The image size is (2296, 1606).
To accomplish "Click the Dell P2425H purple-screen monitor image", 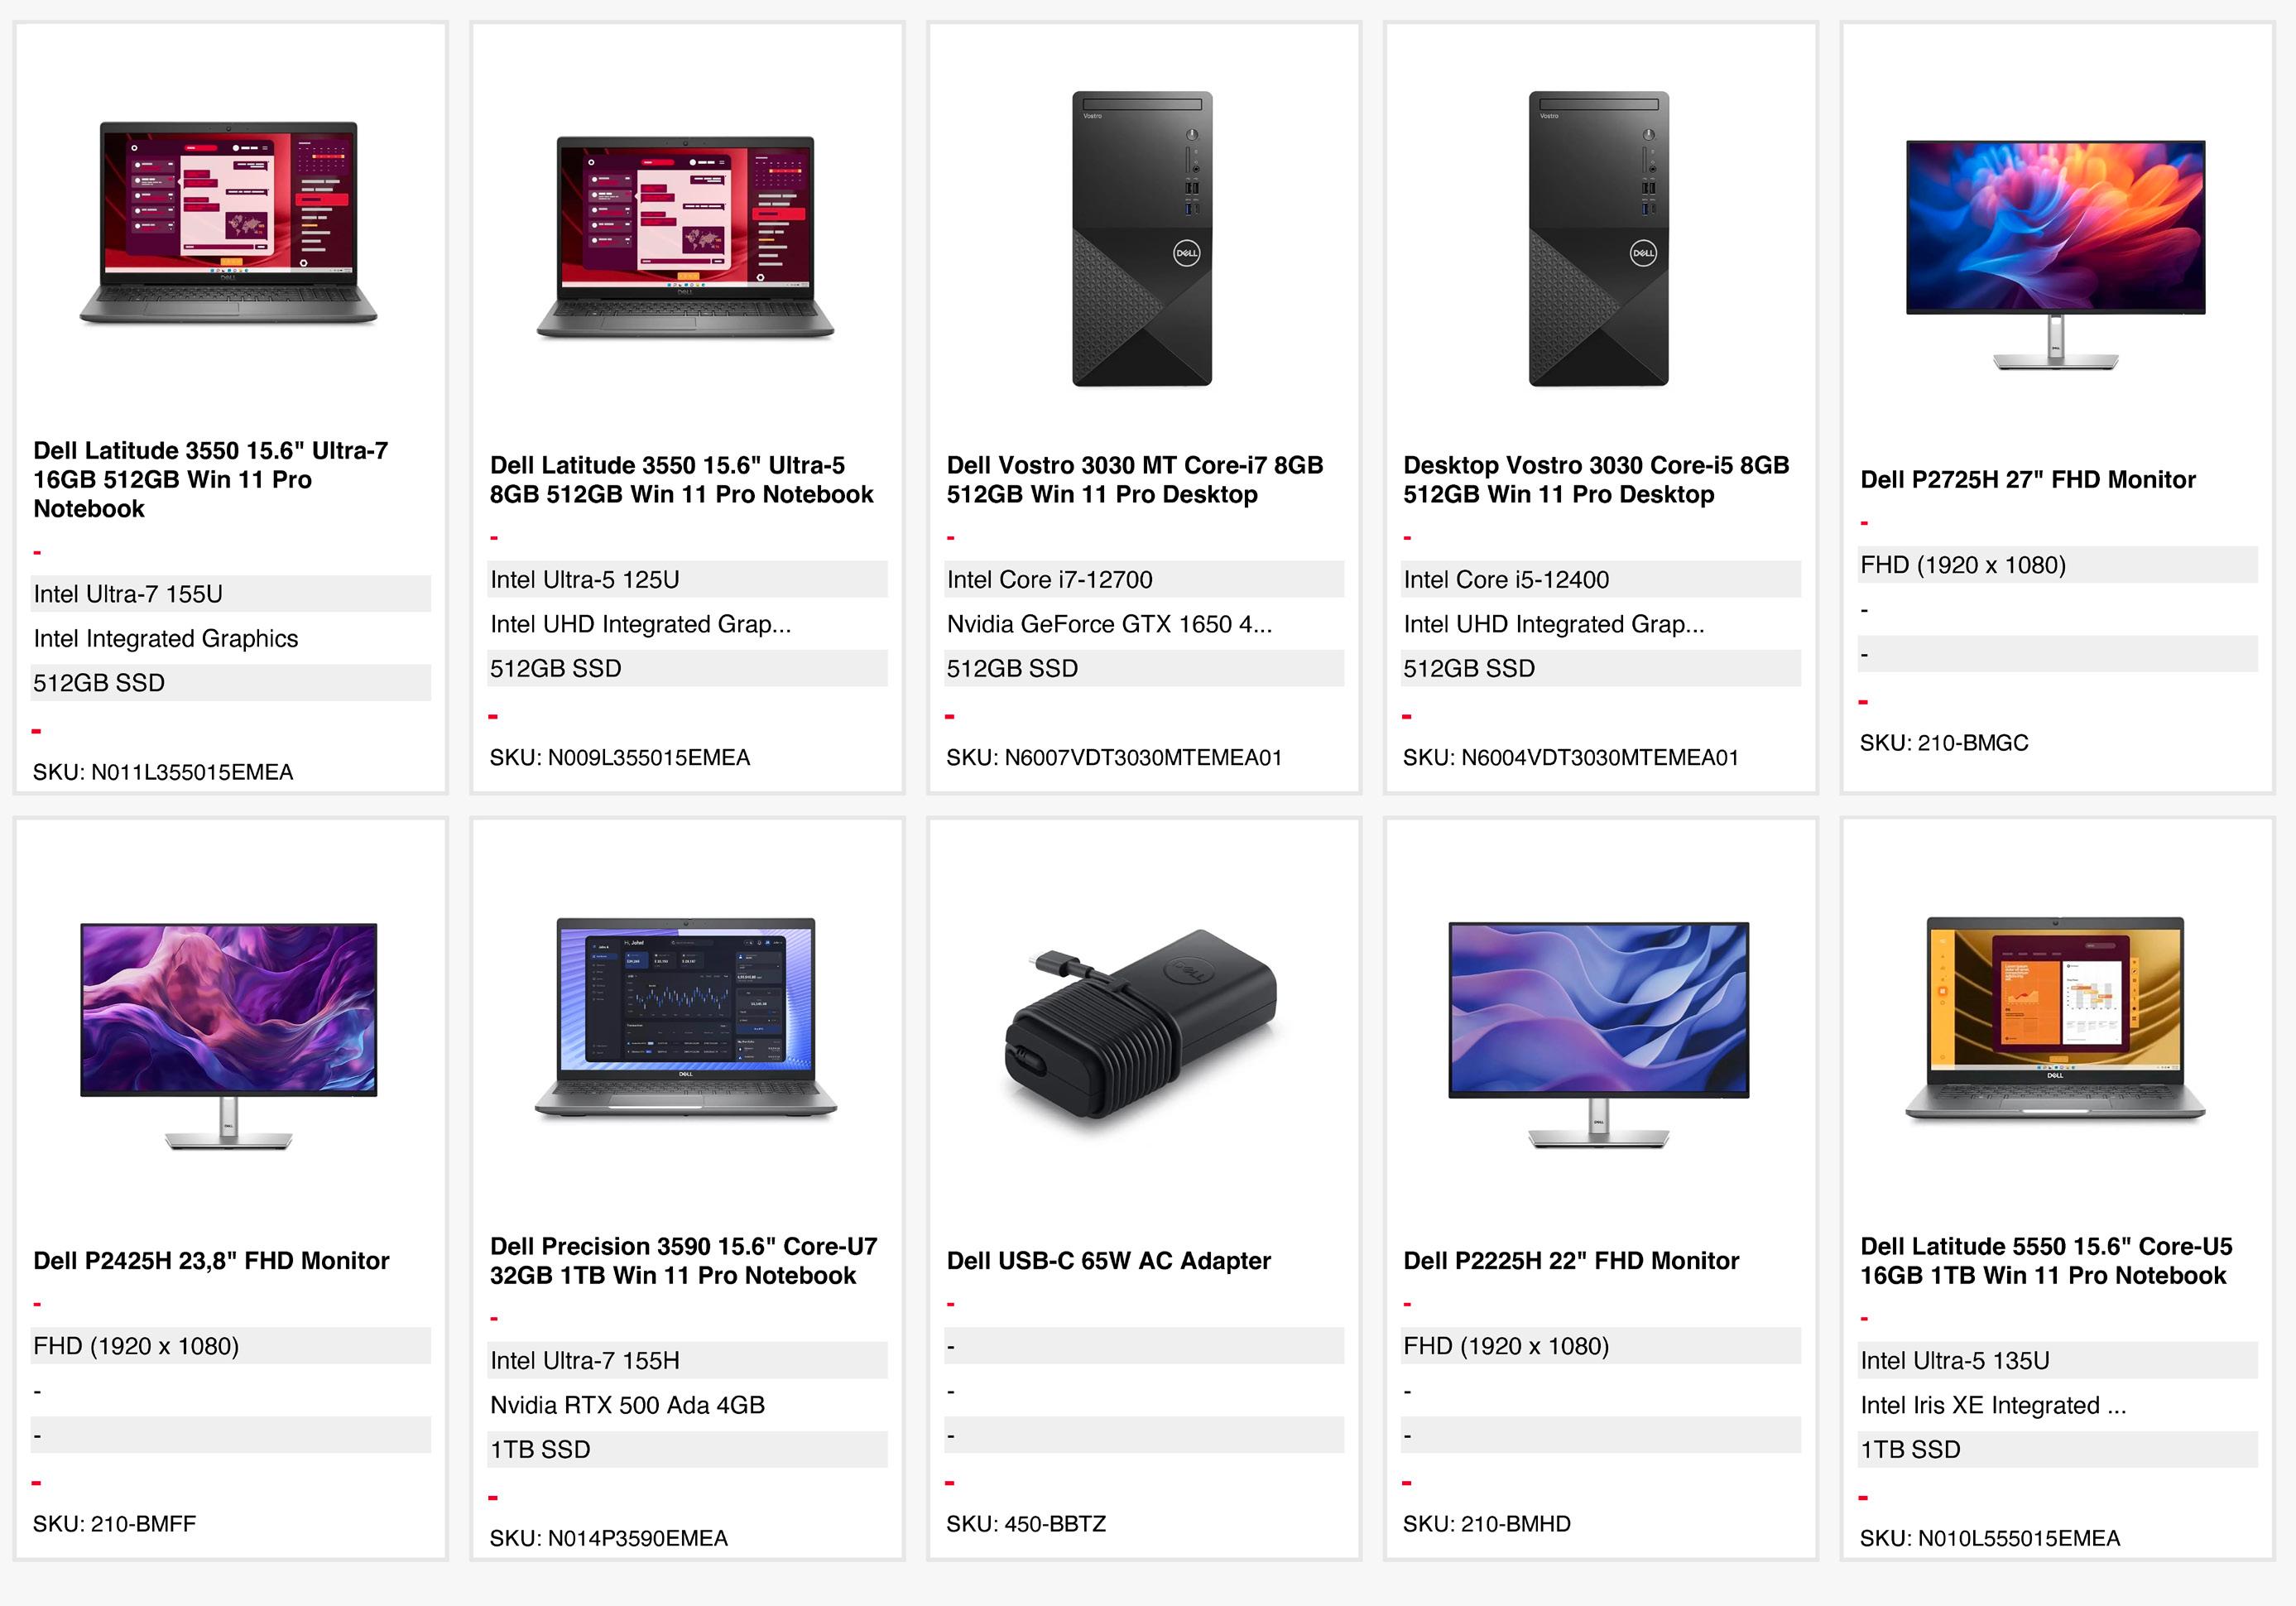I will click(229, 1036).
